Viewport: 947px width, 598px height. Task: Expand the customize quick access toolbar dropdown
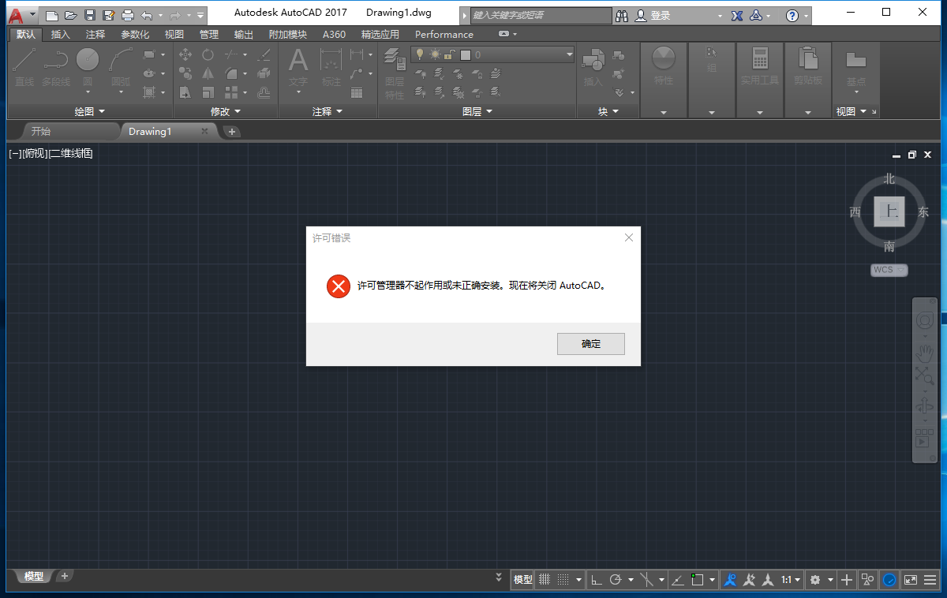click(x=200, y=15)
